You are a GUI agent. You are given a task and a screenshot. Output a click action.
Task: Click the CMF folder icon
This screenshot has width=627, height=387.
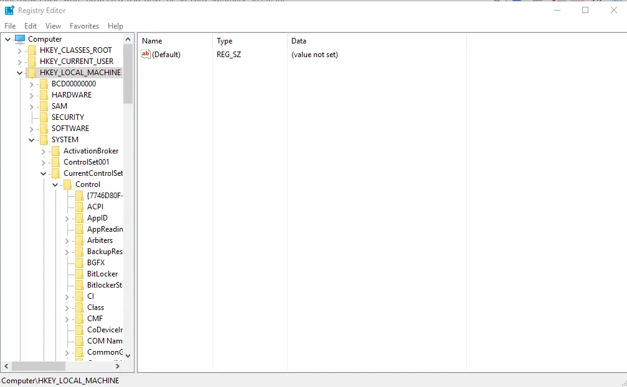[80, 319]
